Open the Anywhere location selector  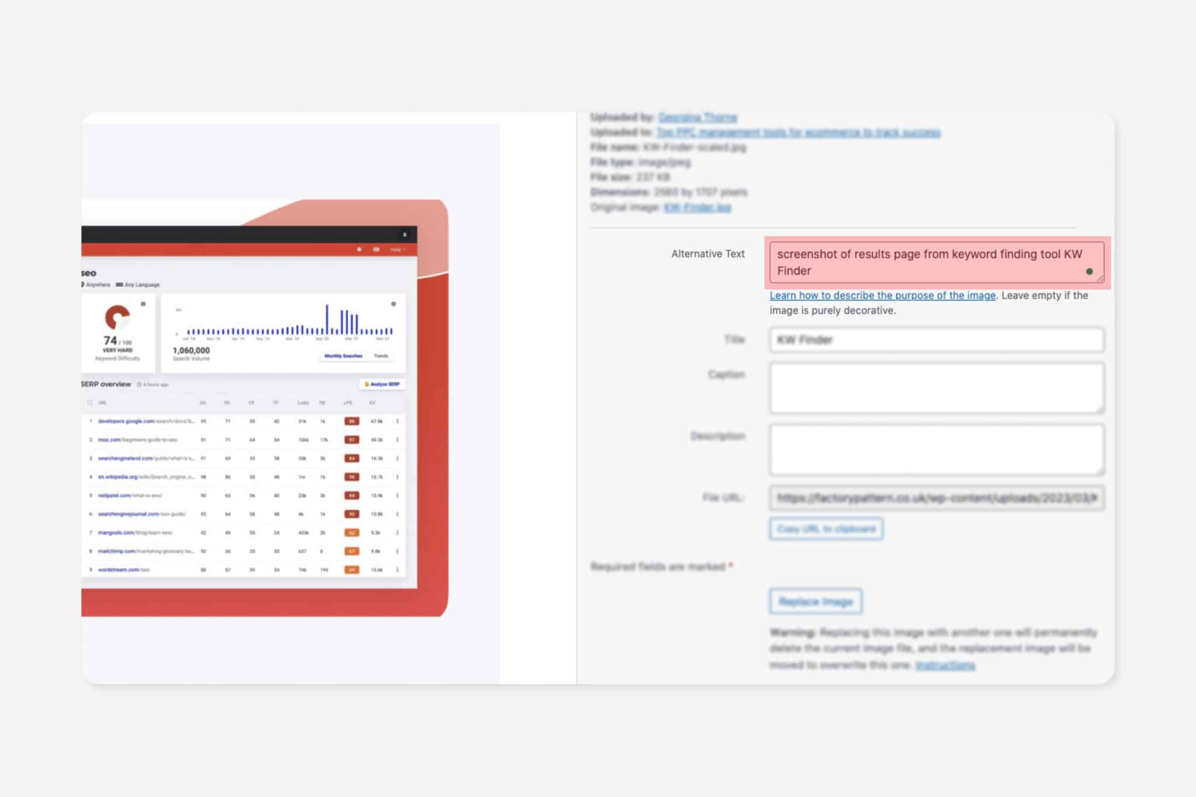(x=96, y=285)
